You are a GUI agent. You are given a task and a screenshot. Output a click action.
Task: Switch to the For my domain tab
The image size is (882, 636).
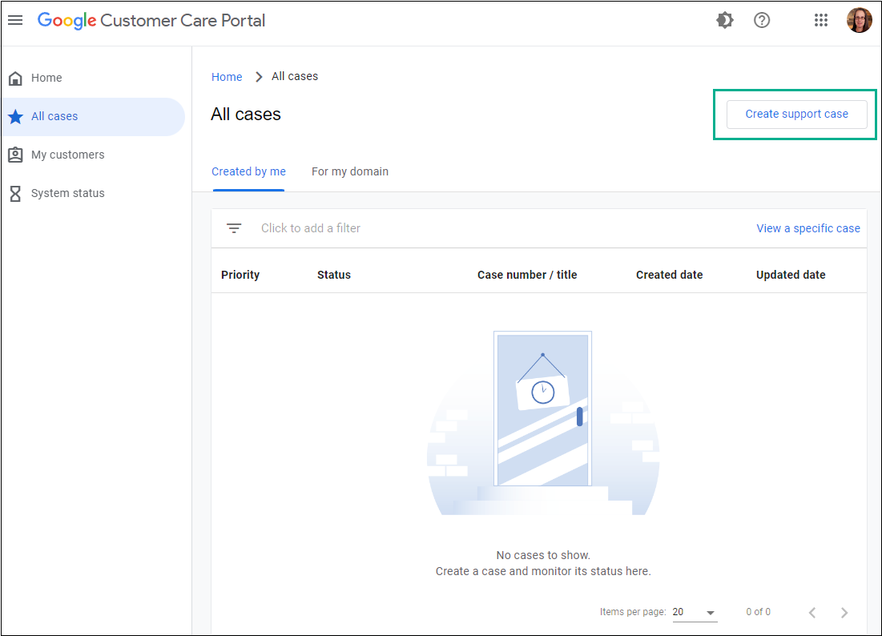(350, 171)
